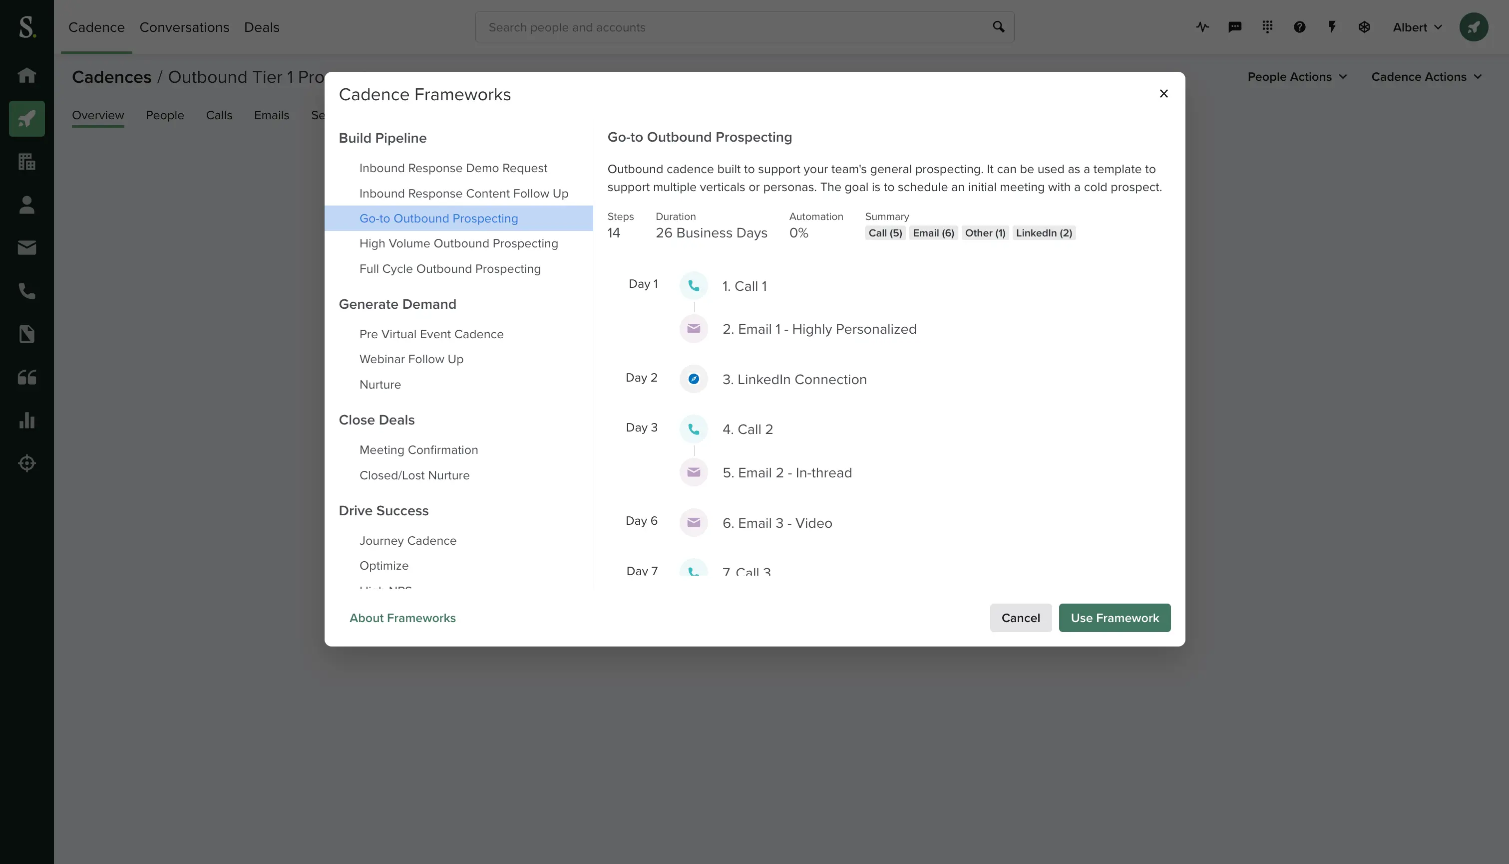Open the chat messages icon in header
Image resolution: width=1509 pixels, height=864 pixels.
tap(1235, 27)
